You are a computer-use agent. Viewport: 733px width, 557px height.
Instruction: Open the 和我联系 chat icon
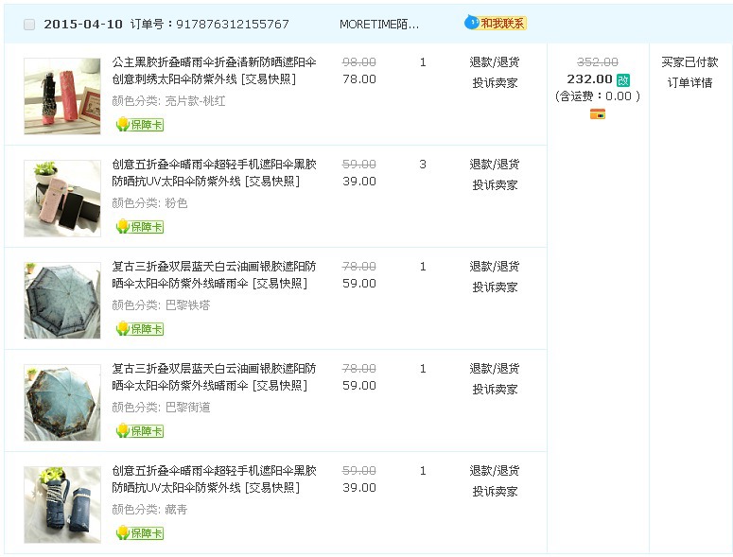click(x=496, y=23)
